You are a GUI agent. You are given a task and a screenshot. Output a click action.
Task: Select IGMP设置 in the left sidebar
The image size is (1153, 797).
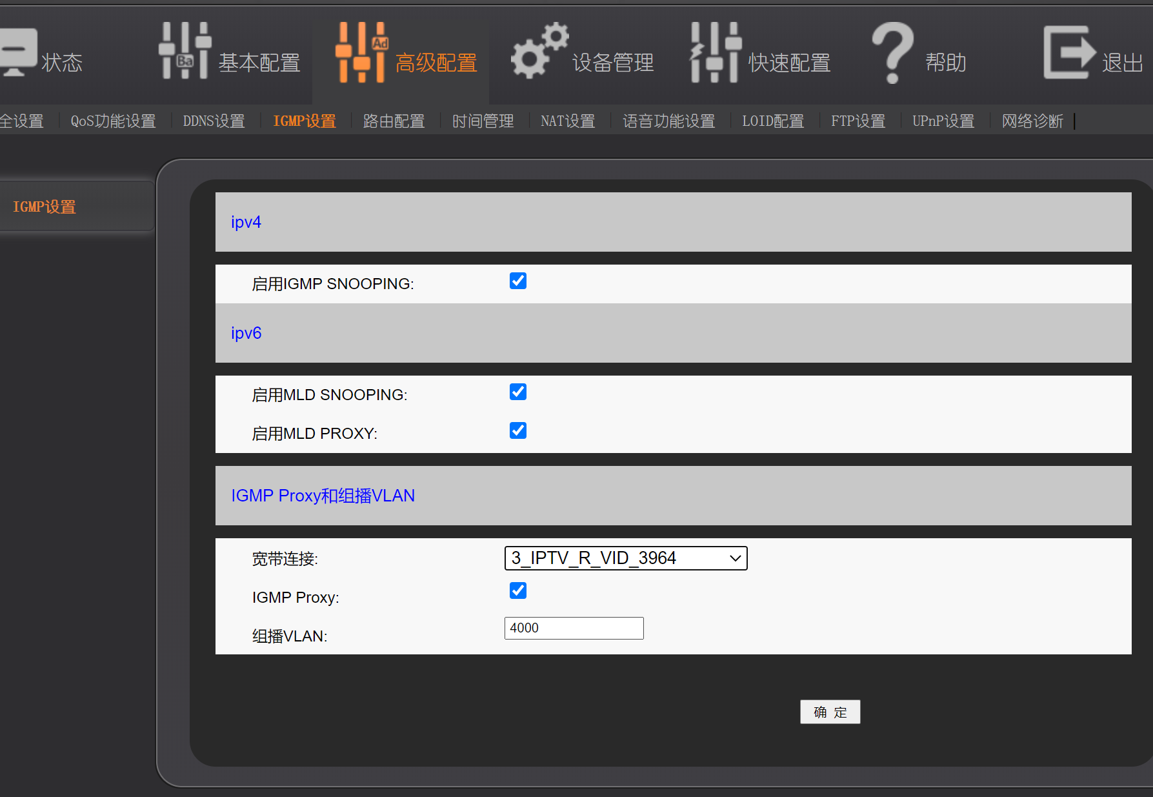point(45,206)
